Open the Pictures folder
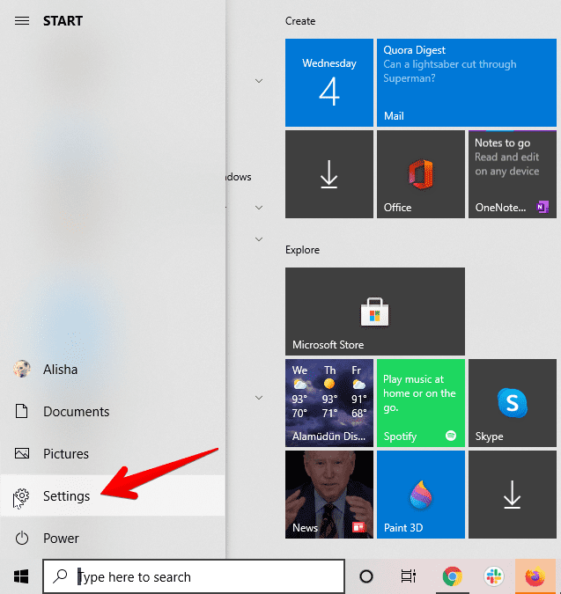The height and width of the screenshot is (594, 561). pos(113,453)
